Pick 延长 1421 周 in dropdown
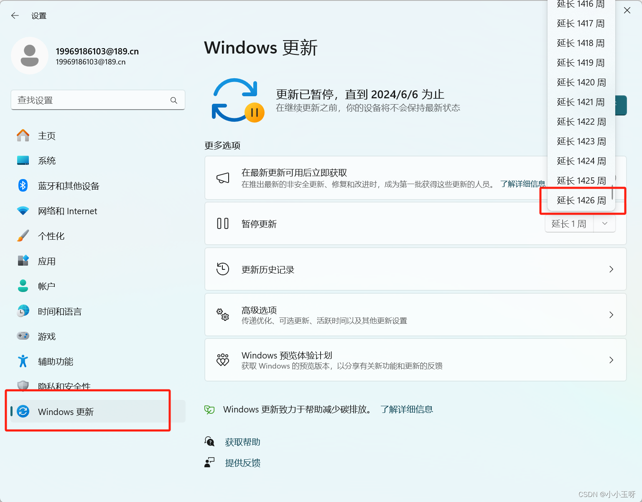Viewport: 642px width, 502px height. [x=581, y=102]
